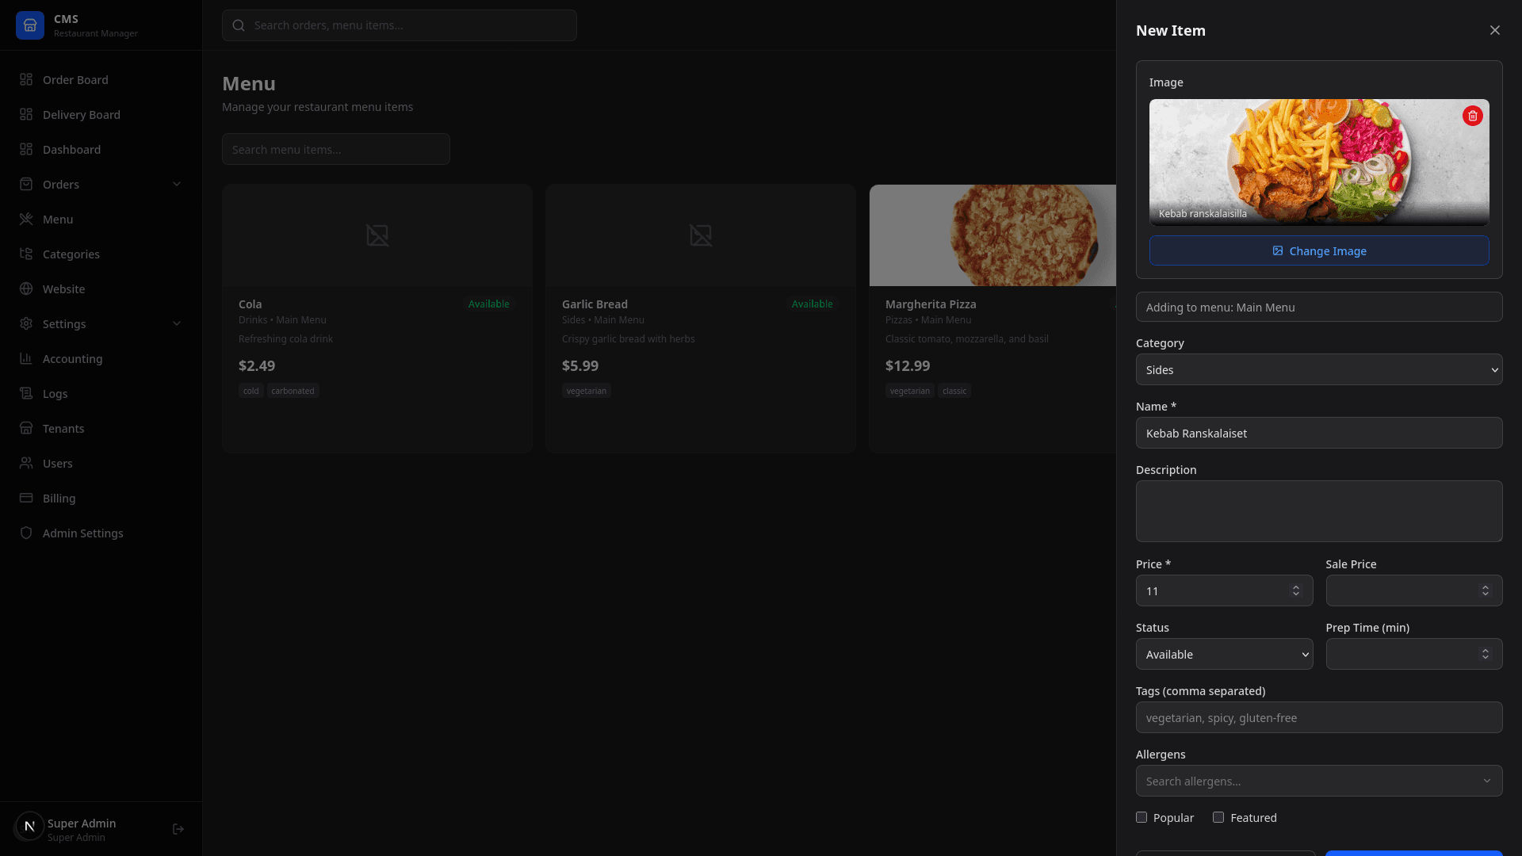Click the Garlic Bread item name
This screenshot has height=856, width=1522.
coord(595,304)
